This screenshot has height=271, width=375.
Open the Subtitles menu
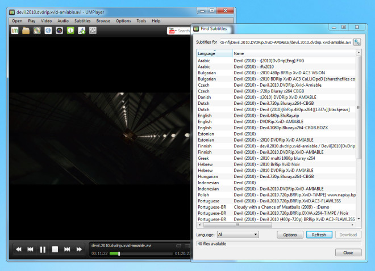coord(82,21)
